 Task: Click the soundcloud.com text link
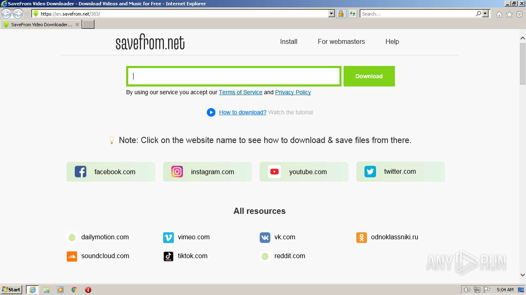pos(105,256)
